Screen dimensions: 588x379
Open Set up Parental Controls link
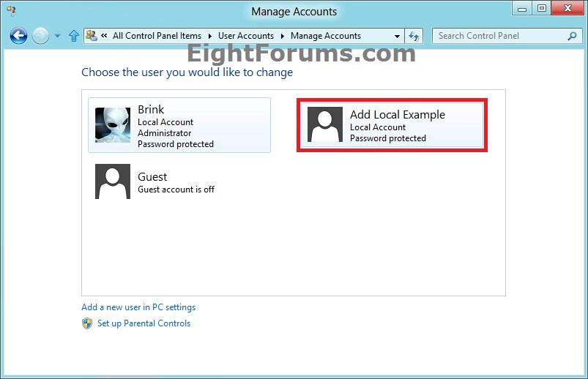[144, 323]
